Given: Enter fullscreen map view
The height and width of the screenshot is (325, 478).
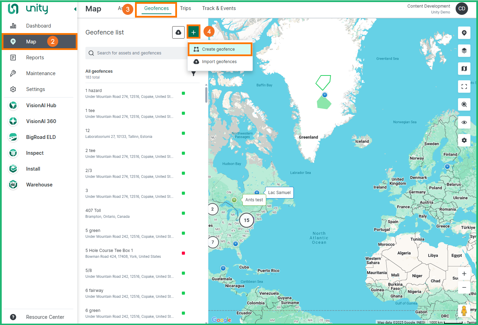Looking at the screenshot, I should click(464, 87).
